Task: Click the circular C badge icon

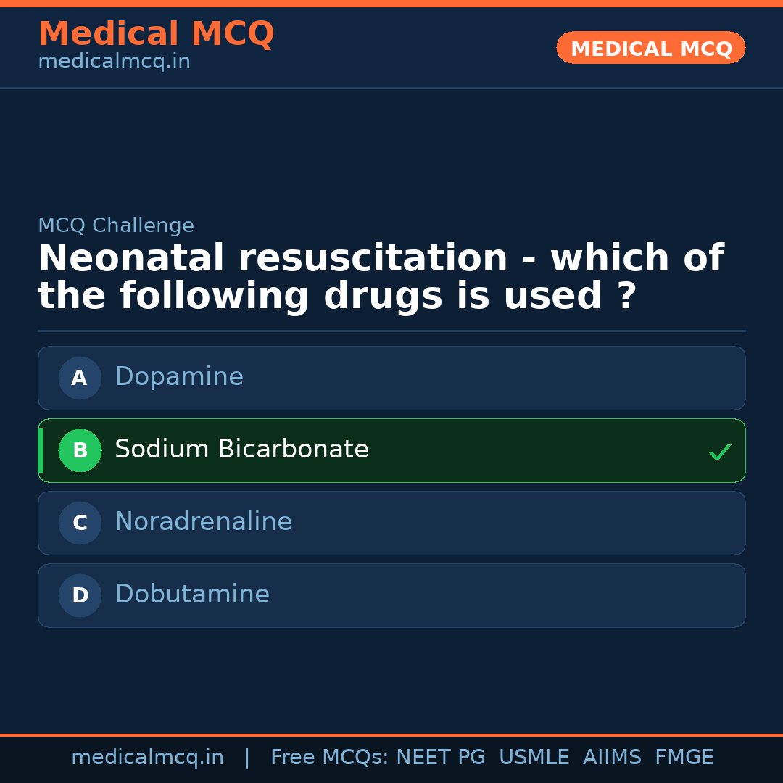Action: [x=80, y=523]
